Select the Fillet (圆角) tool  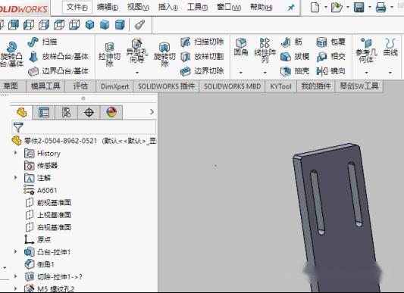[240, 48]
